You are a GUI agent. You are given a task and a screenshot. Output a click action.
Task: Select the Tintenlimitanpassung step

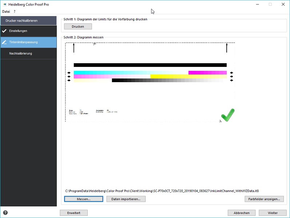pyautogui.click(x=28, y=42)
